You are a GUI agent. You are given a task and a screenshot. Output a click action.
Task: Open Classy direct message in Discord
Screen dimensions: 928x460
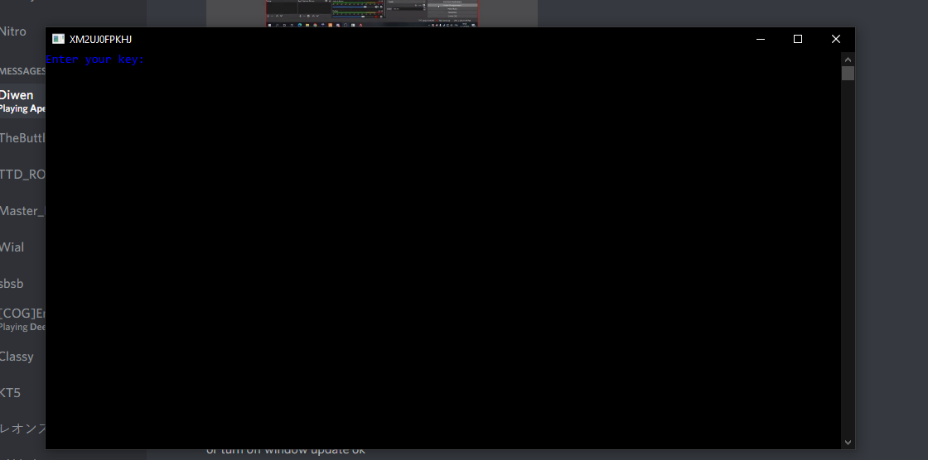click(x=22, y=357)
